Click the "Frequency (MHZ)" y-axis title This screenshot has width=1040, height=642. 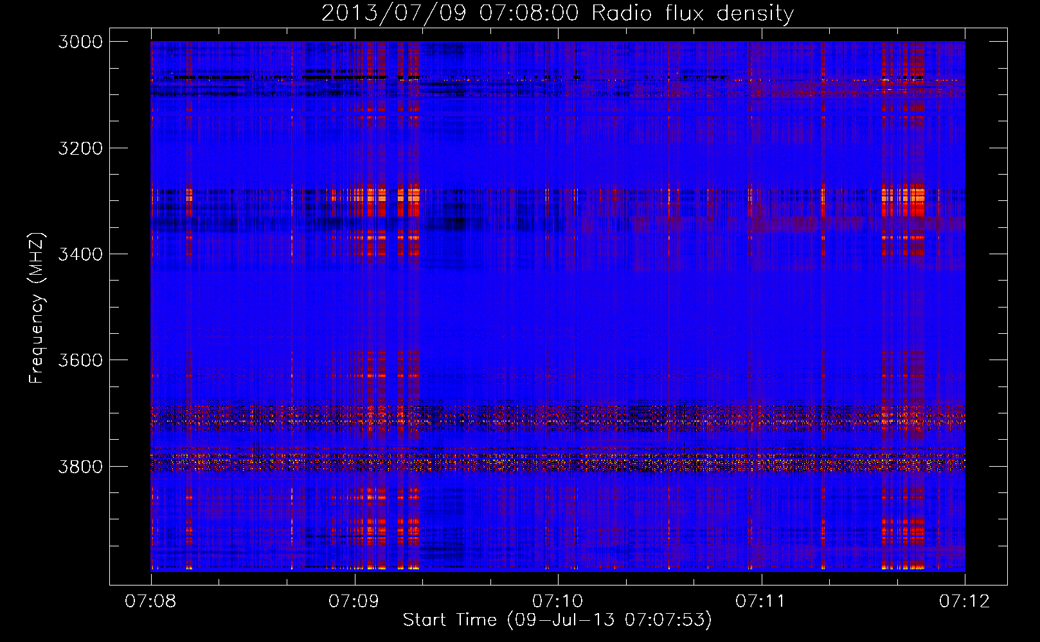click(37, 308)
